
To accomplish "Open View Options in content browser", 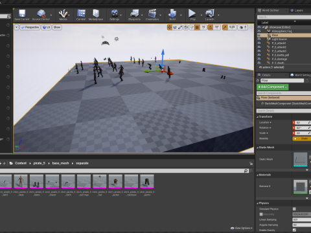I will click(x=242, y=228).
